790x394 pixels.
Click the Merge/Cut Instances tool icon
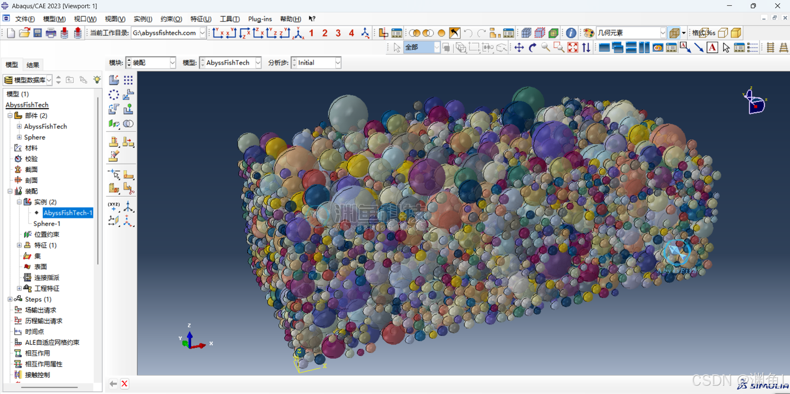(128, 124)
